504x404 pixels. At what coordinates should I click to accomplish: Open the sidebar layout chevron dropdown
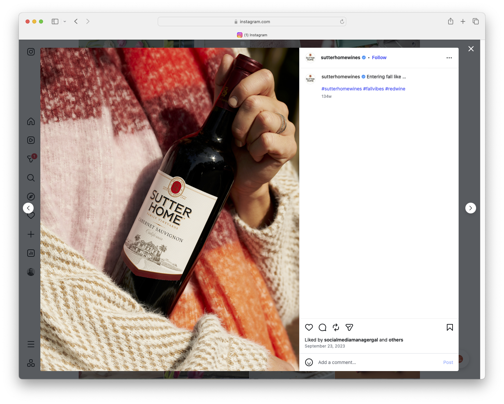click(x=65, y=21)
